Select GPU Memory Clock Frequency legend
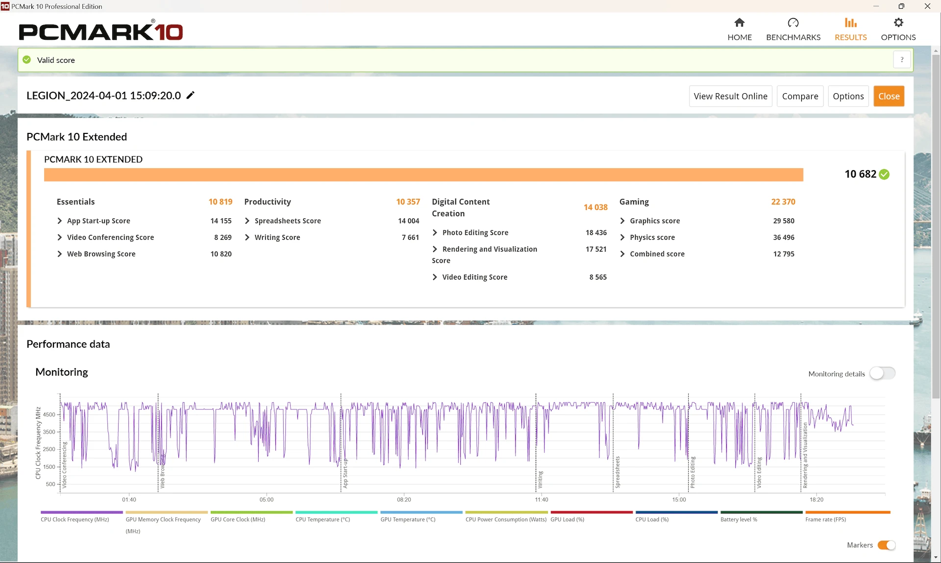 click(x=166, y=512)
